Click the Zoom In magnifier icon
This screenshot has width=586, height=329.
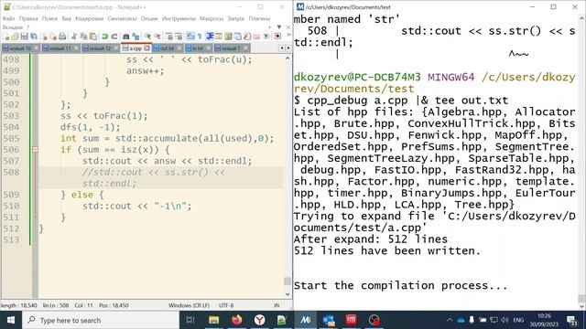147,37
